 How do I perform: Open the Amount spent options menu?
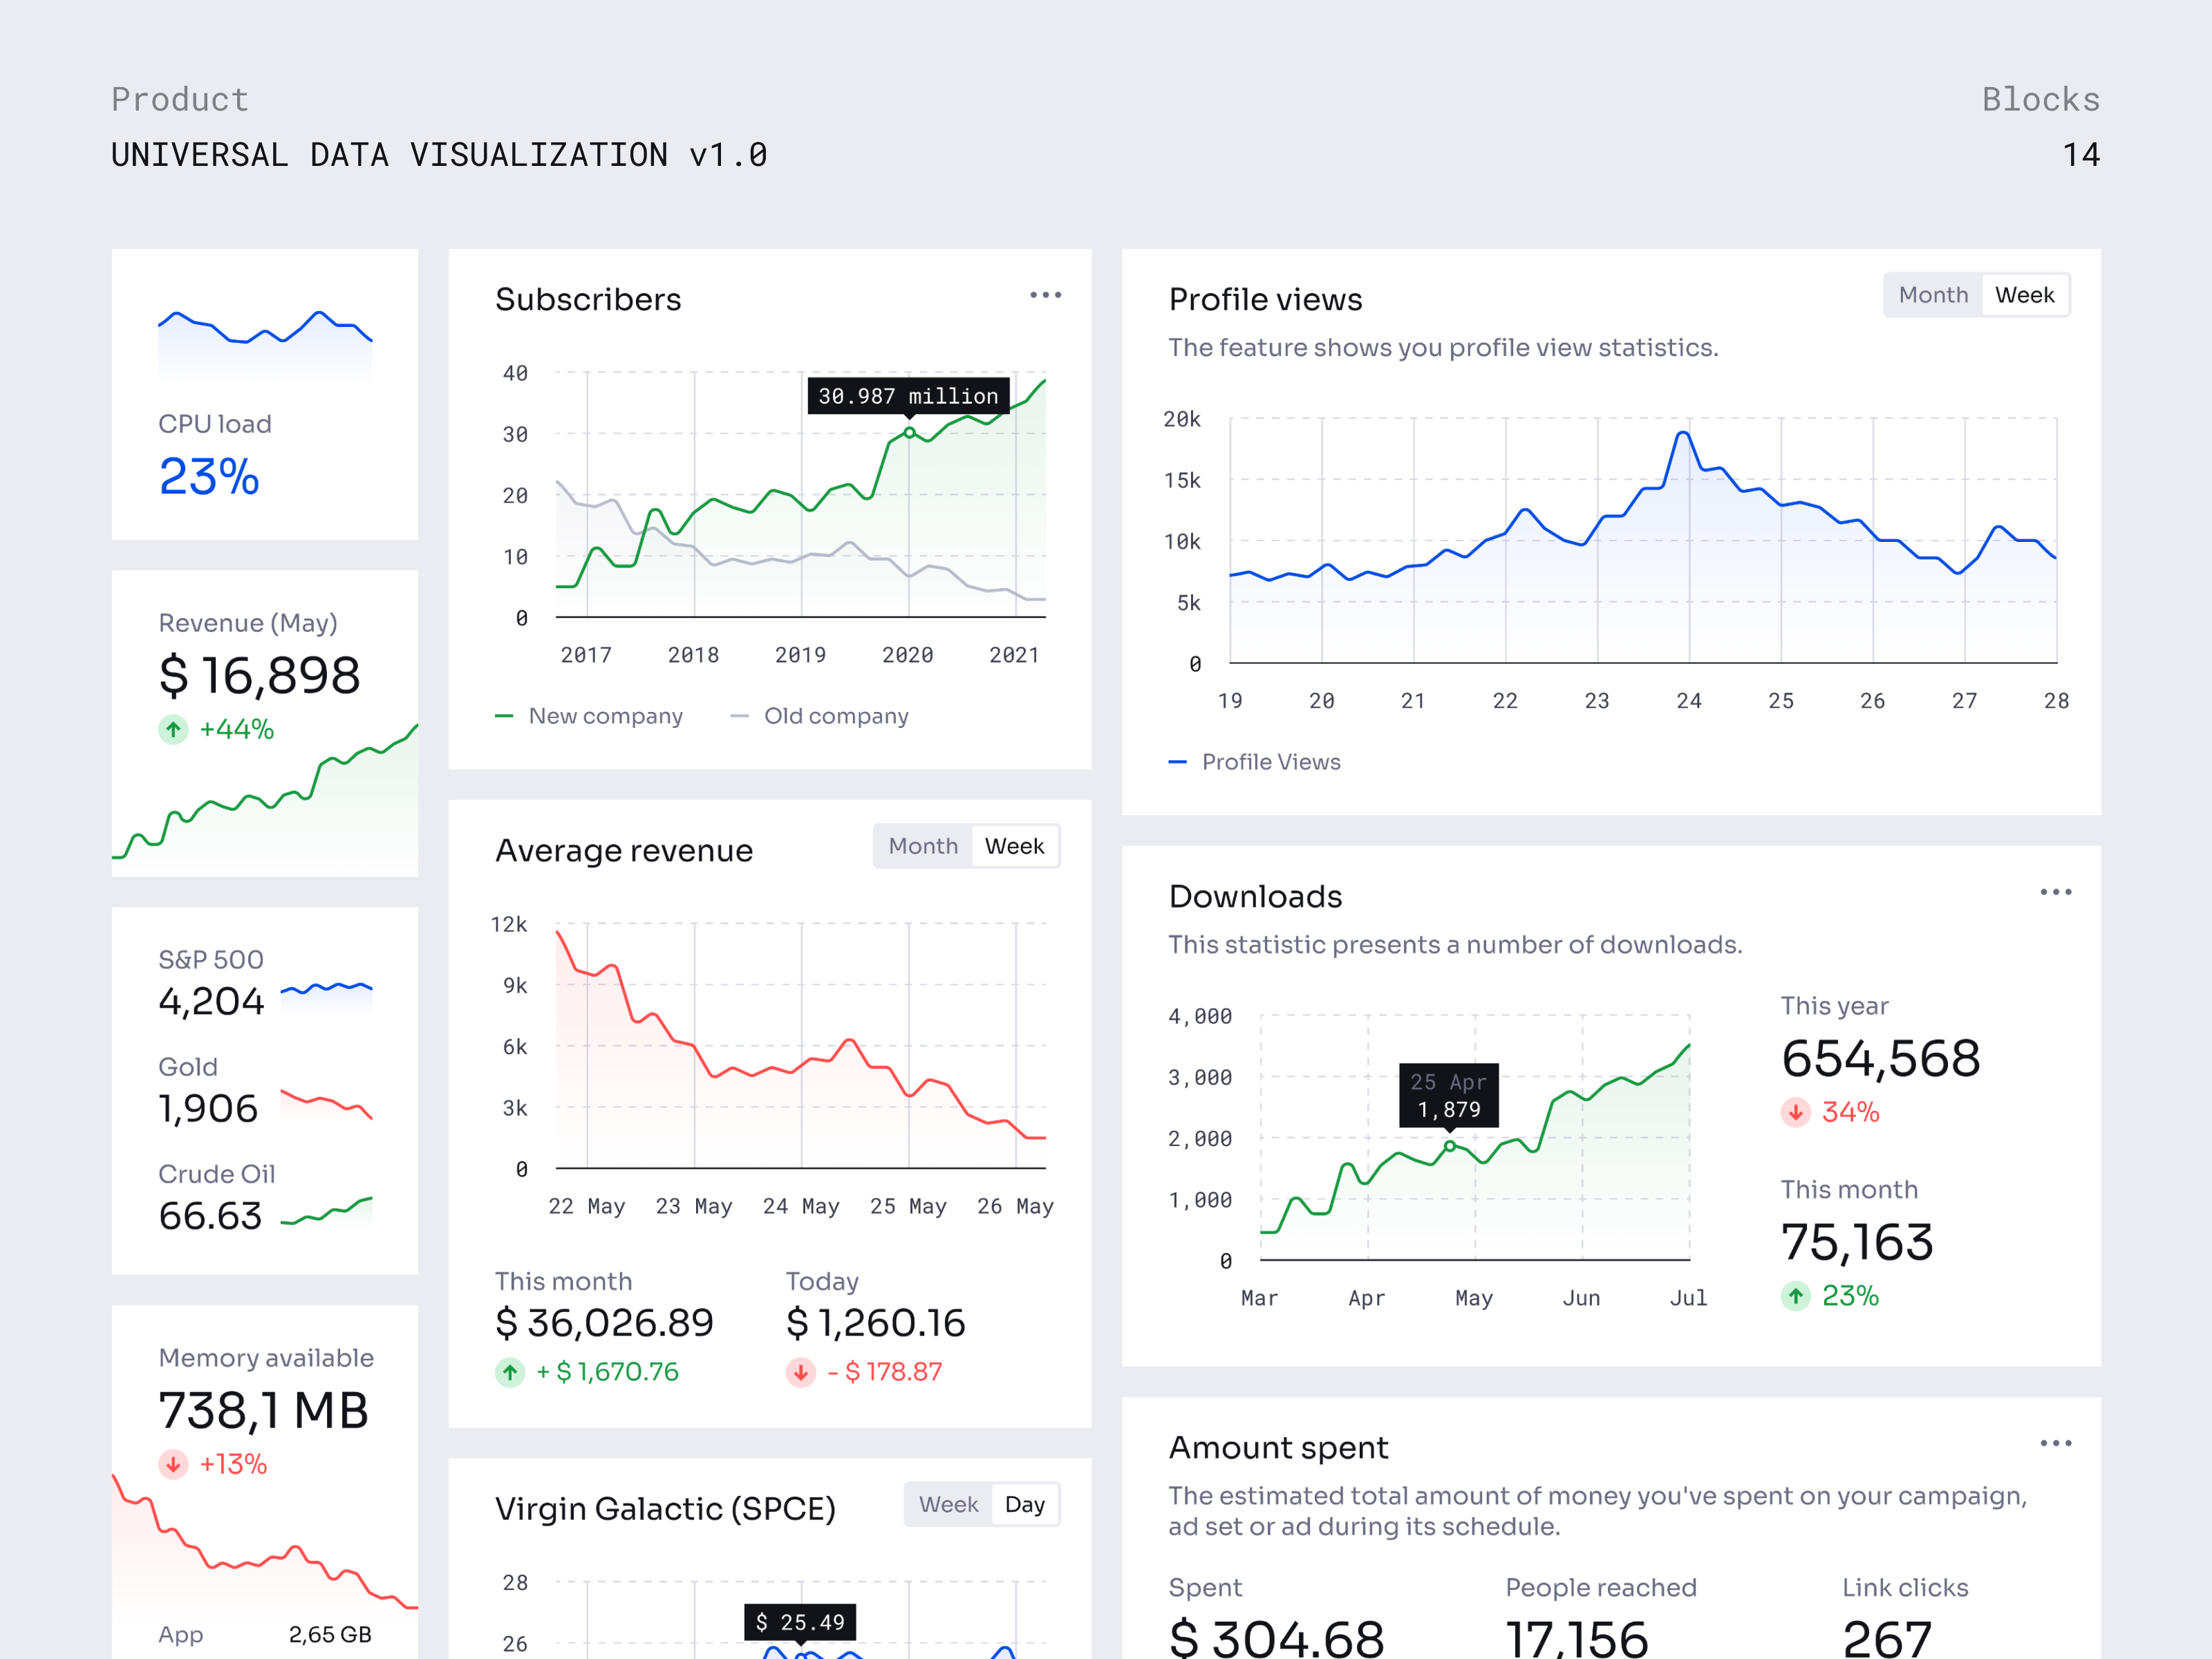click(x=2056, y=1443)
